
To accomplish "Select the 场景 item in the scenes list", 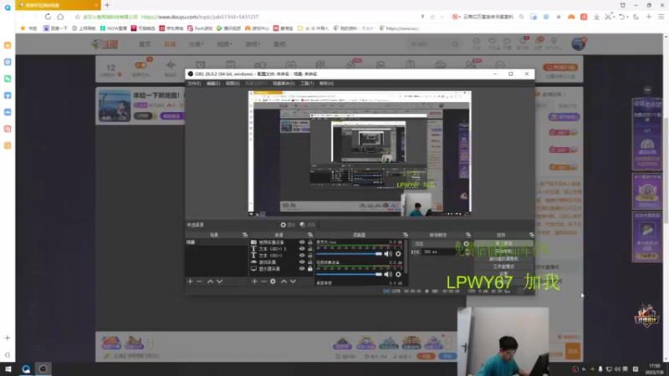I will pos(217,242).
